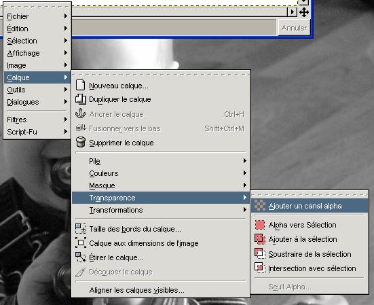
Task: Click the Ctrl+H shortcut label
Action: click(234, 114)
